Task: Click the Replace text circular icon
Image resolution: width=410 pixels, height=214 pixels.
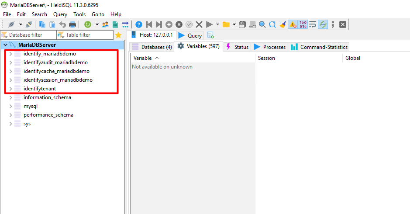Action: pos(272,24)
